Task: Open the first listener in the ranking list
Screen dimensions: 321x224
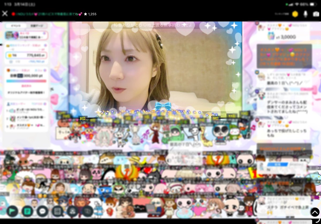Action: [26, 110]
